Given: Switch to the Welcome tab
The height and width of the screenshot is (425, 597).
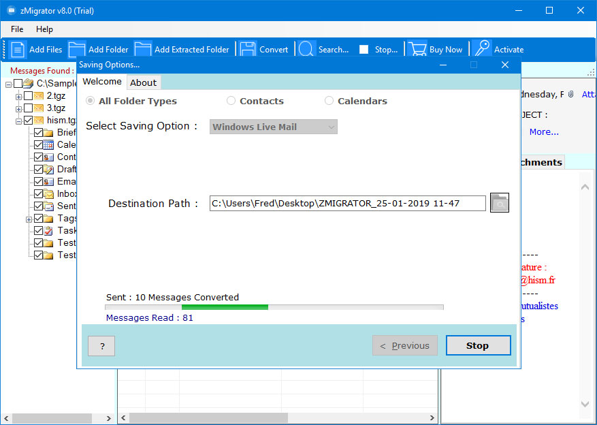Looking at the screenshot, I should coord(102,82).
